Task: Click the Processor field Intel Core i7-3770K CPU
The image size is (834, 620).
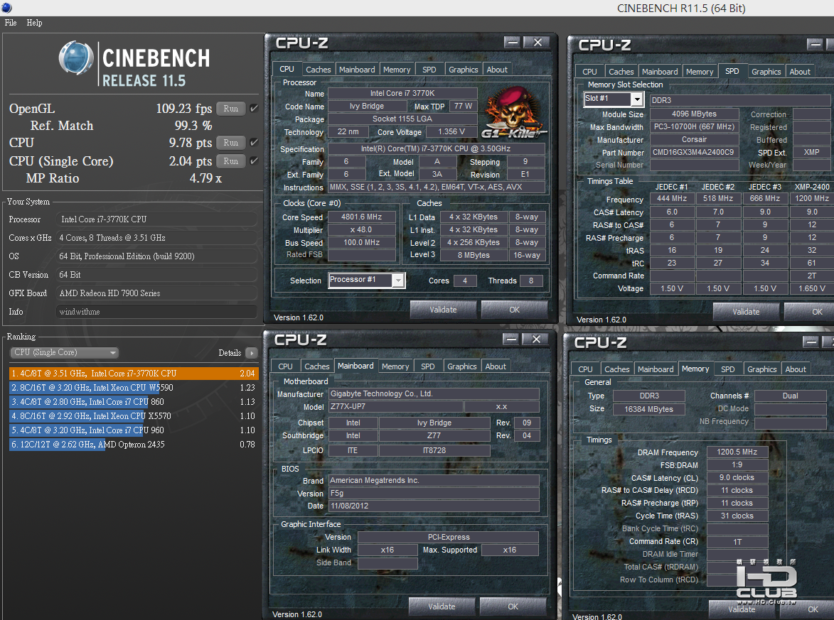Action: tap(156, 219)
